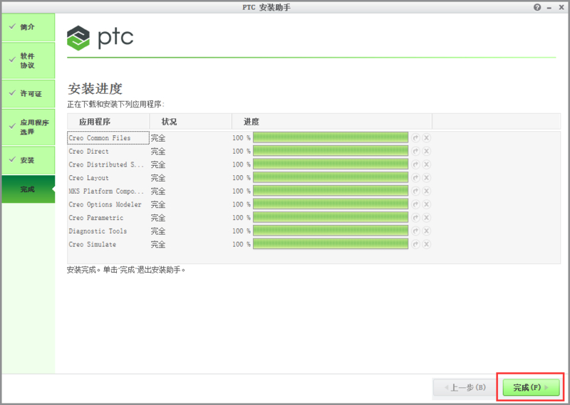This screenshot has height=405, width=570.
Task: Select the Creo Direct row name
Action: tap(88, 151)
